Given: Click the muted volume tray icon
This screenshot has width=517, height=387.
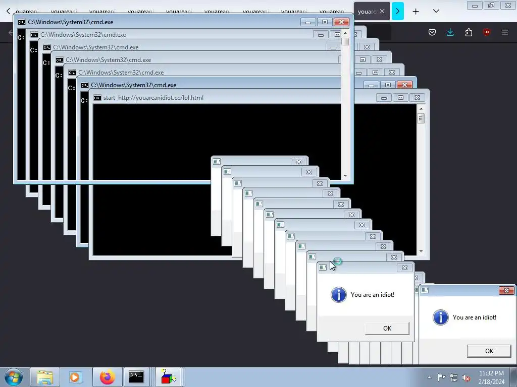Looking at the screenshot, I should 466,377.
